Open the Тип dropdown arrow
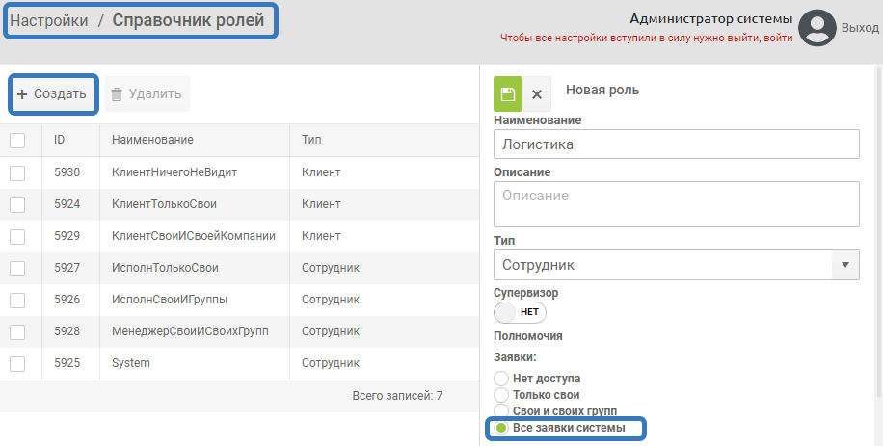 (844, 265)
